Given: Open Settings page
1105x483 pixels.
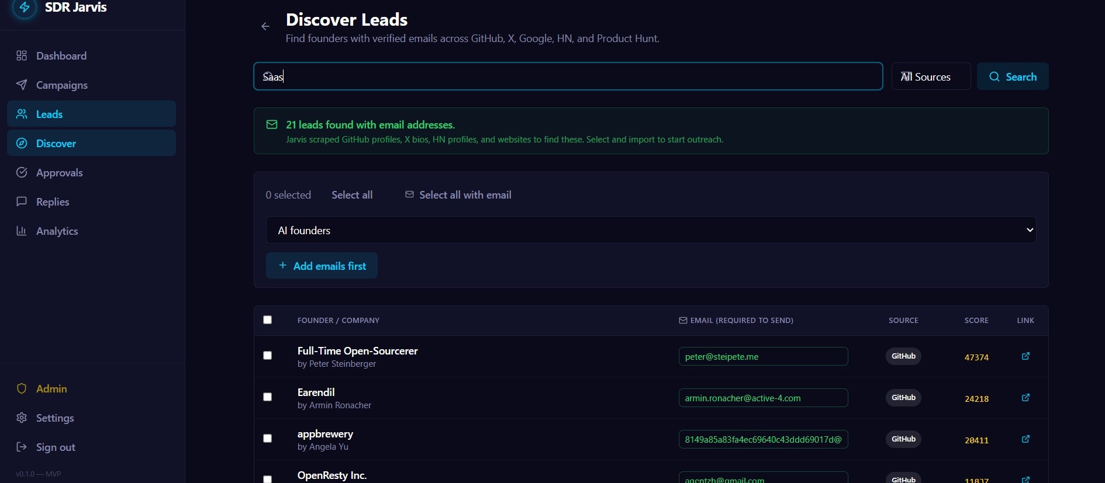Looking at the screenshot, I should [91, 418].
